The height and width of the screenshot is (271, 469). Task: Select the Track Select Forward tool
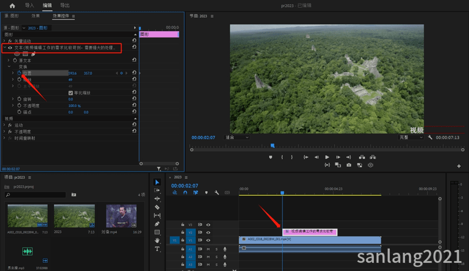pos(157,190)
